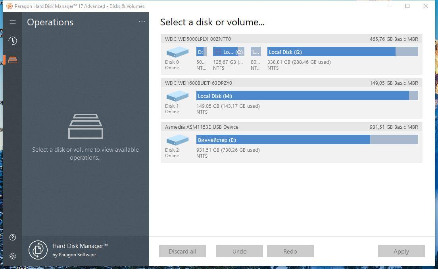Click the 931,51 GB Basic MBR label
This screenshot has width=438, height=269.
[394, 127]
